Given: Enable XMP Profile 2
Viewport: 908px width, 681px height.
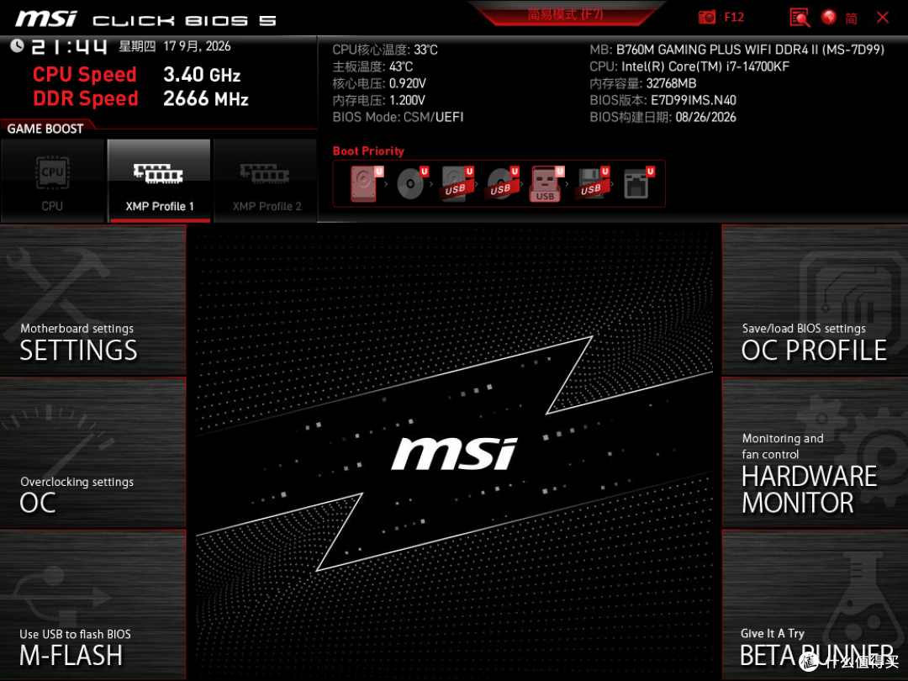Looking at the screenshot, I should 266,181.
